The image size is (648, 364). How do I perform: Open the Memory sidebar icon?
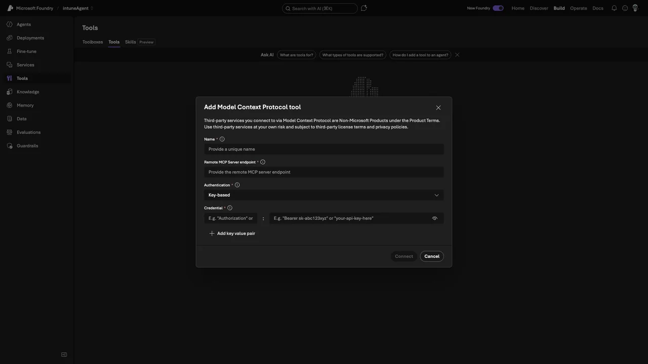tap(10, 105)
